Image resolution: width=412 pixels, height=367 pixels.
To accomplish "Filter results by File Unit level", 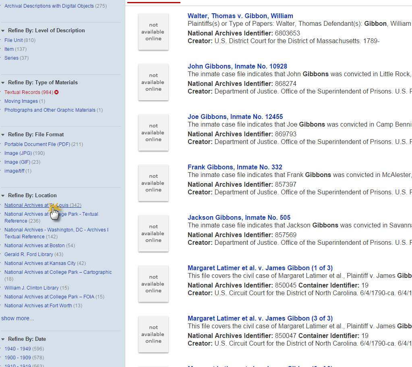I will [14, 40].
